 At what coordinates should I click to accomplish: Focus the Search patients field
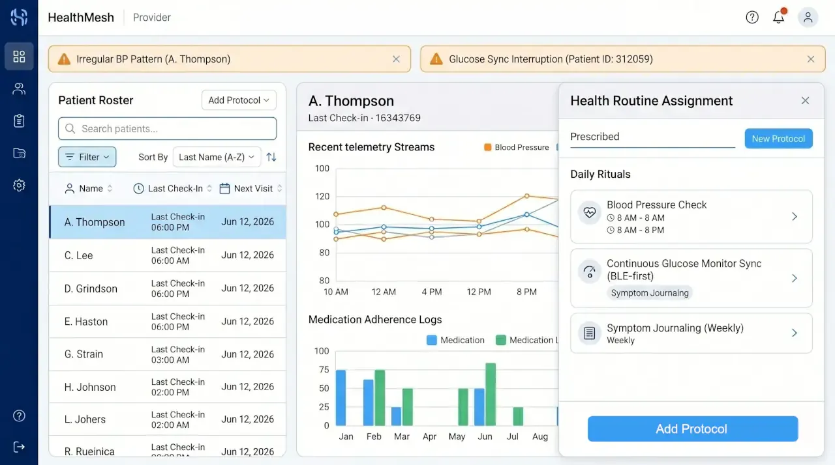[167, 129]
